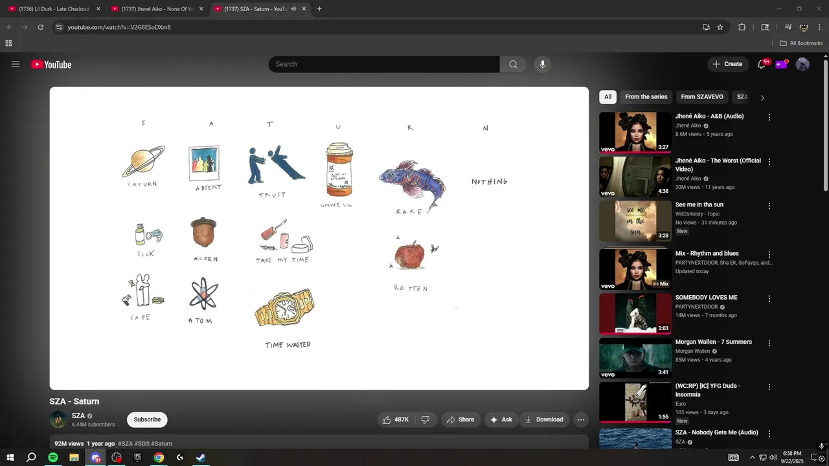Close the SZA - Saturn browser tab
829x466 pixels.
[x=304, y=9]
